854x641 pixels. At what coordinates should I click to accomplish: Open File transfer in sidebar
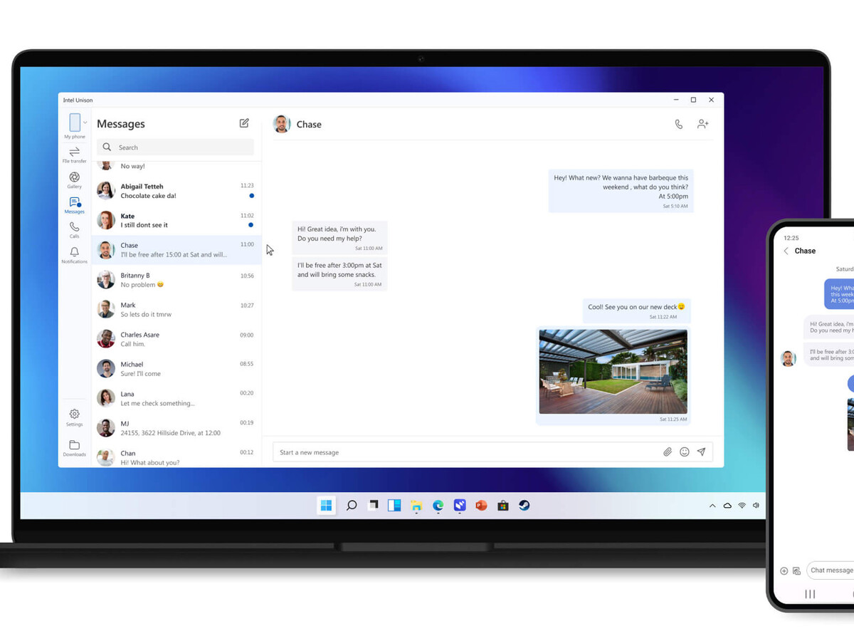pos(74,155)
